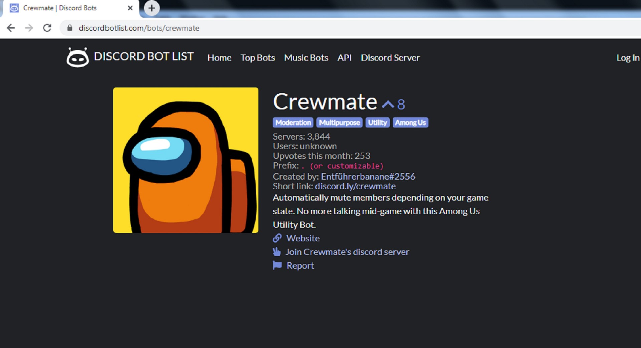Select the Moderation tag
The image size is (641, 348).
coord(293,123)
